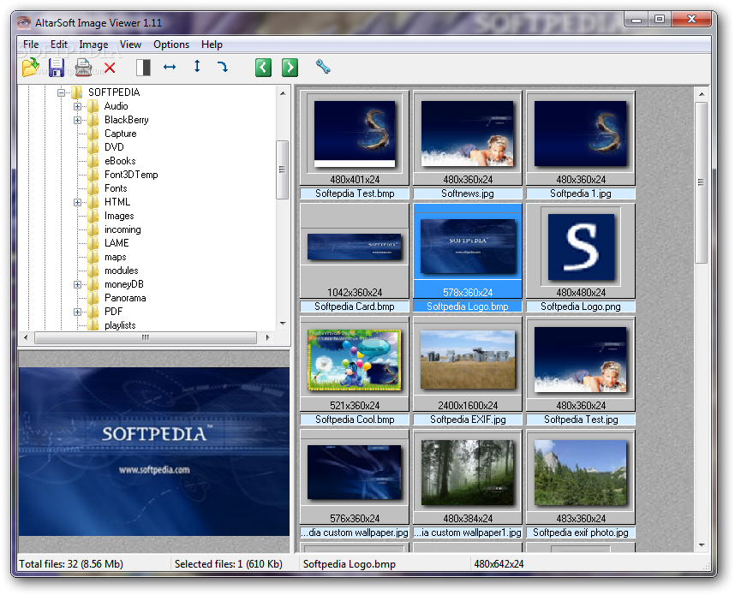
Task: Click thumbnail pane scroll down arrow
Action: [x=702, y=544]
